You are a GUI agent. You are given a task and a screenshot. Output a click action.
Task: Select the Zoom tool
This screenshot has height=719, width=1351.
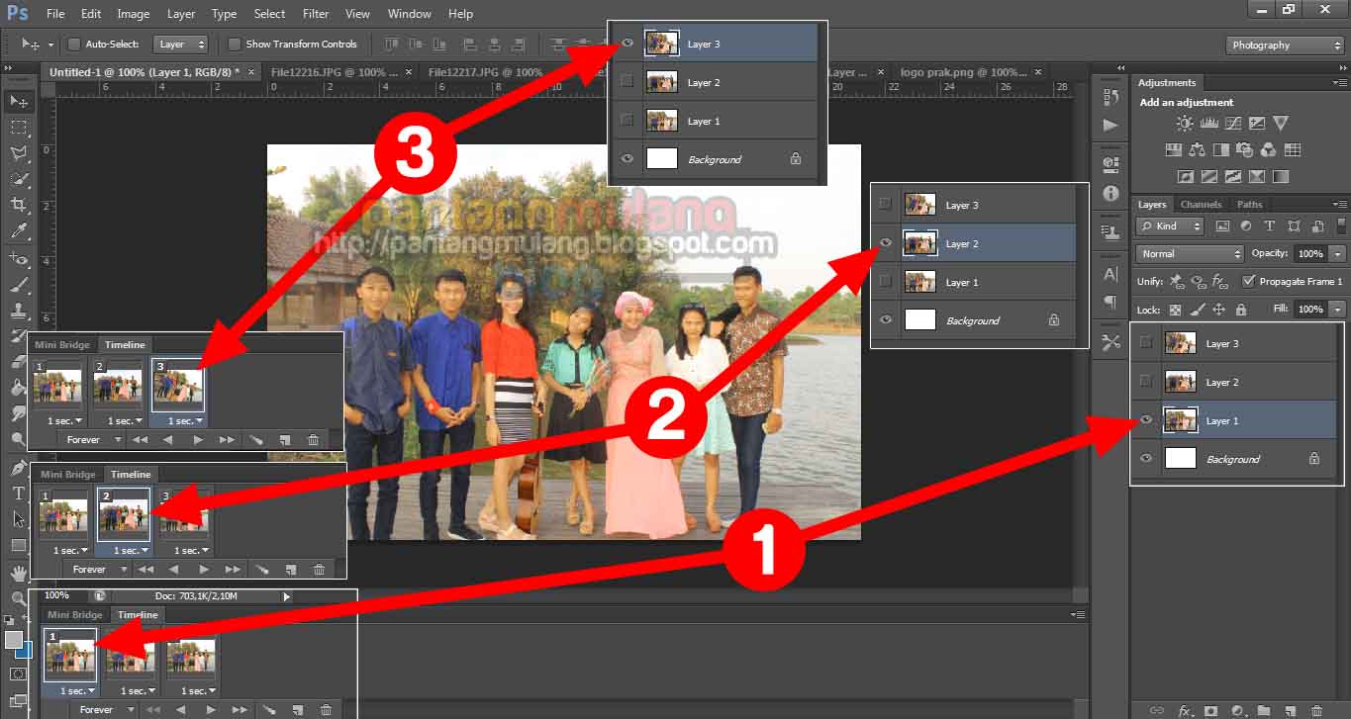tap(19, 598)
